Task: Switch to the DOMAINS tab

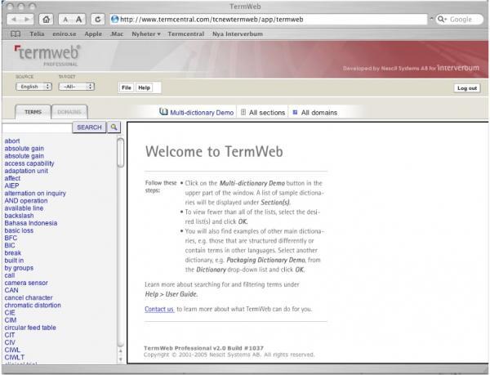Action: tap(69, 112)
